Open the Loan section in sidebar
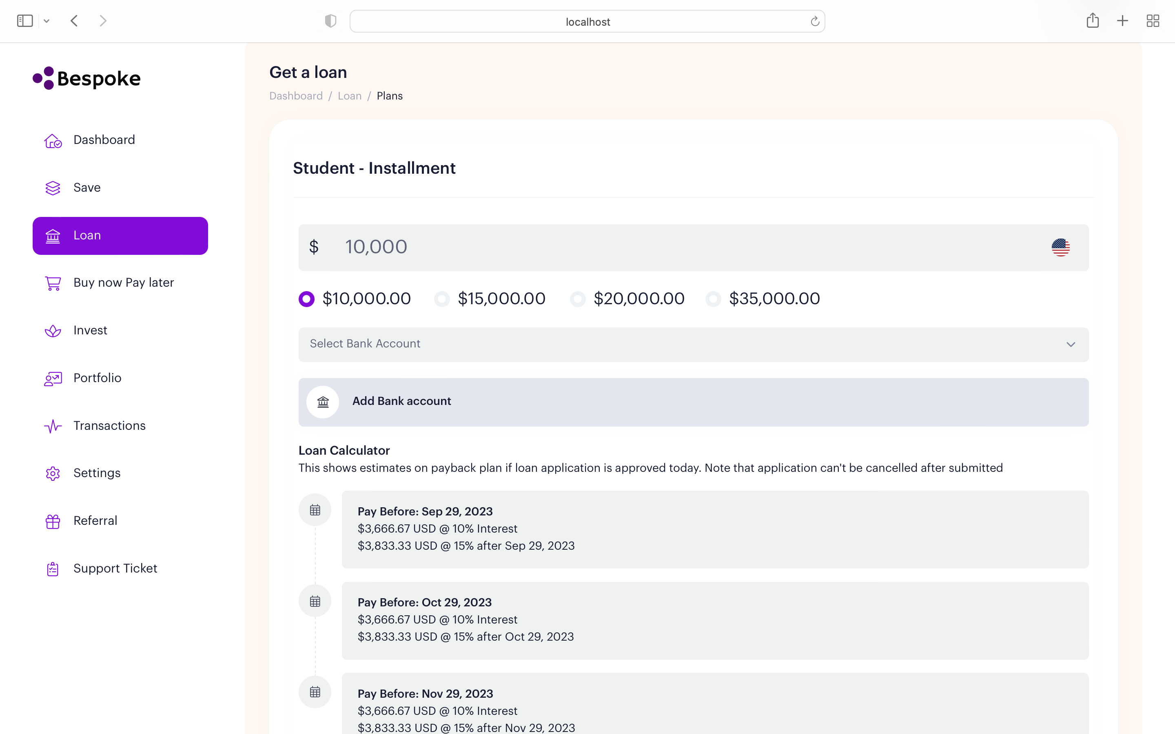The image size is (1175, 734). pos(120,235)
